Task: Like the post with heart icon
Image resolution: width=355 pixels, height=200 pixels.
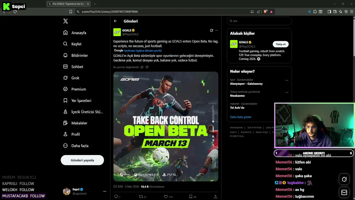Action: (166, 196)
